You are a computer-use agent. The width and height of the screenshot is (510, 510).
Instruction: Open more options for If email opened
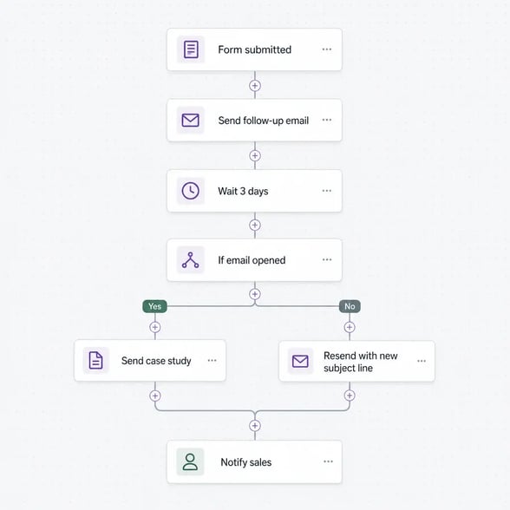[327, 259]
